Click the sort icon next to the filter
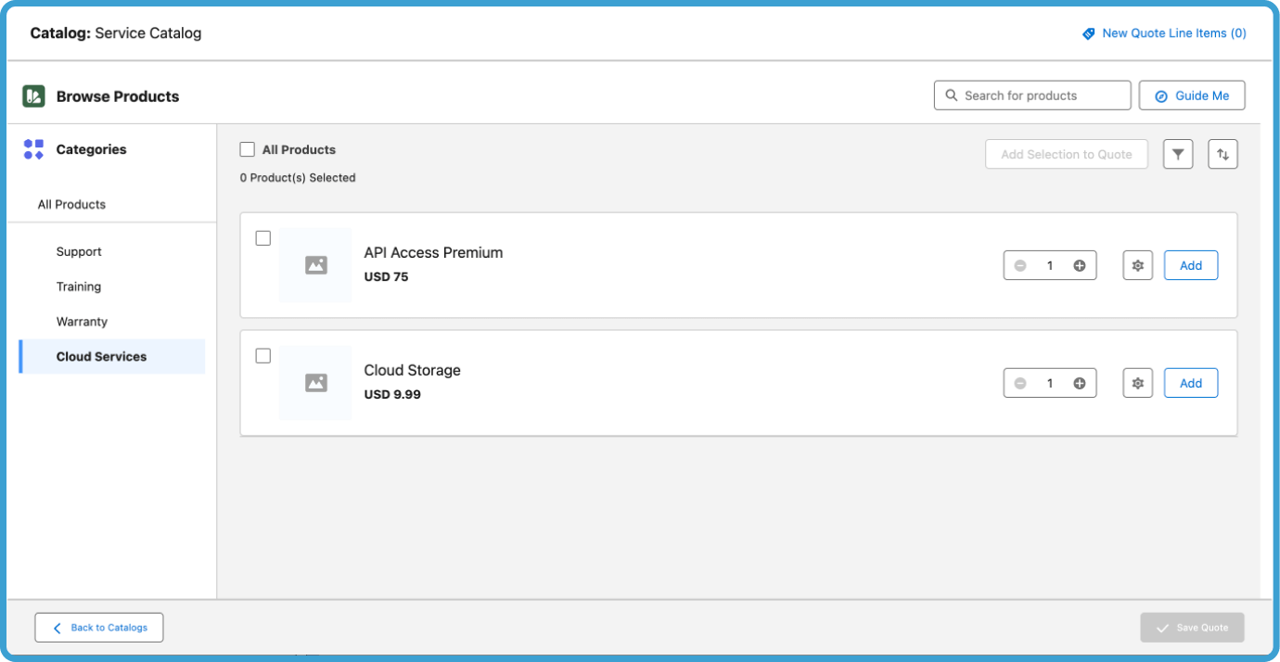Viewport: 1280px width, 662px height. 1222,154
